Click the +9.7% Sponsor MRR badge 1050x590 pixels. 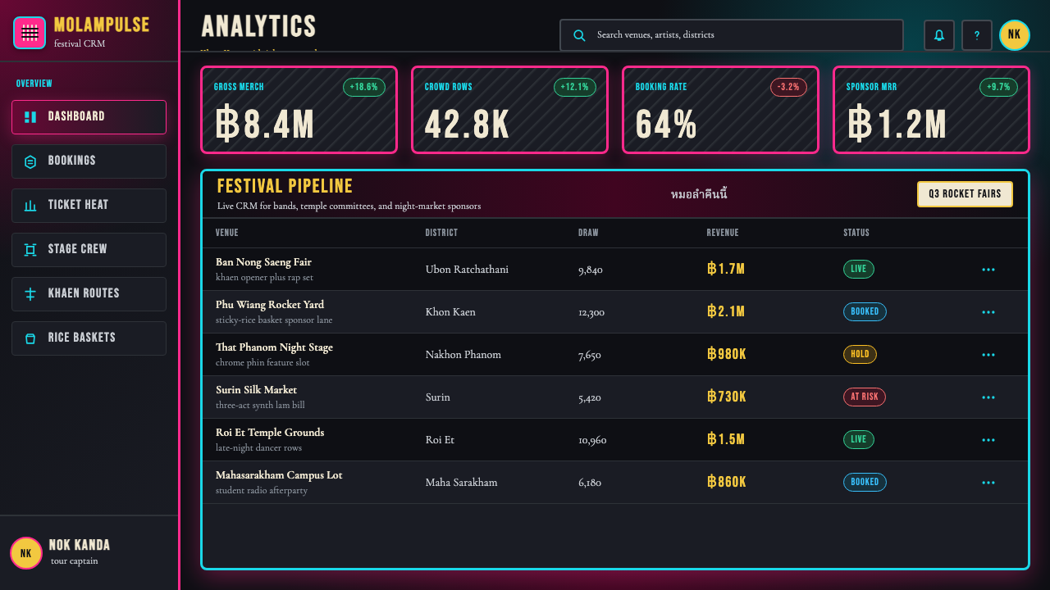coord(998,87)
